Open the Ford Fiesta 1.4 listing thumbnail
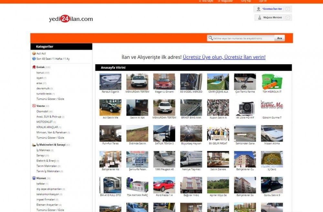323x212 pixels. point(164,185)
